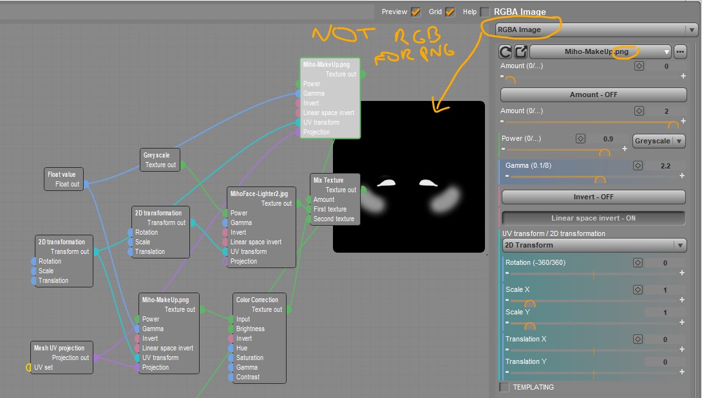This screenshot has height=398, width=702.
Task: Expand the 2D Transform dropdown
Action: pyautogui.click(x=594, y=245)
